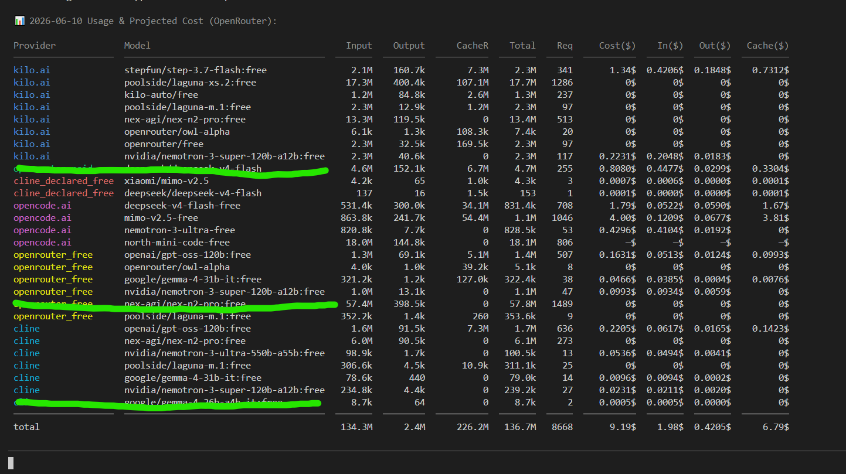Viewport: 846px width, 474px height.
Task: Click the '2.4M' total output value
Action: [x=414, y=427]
